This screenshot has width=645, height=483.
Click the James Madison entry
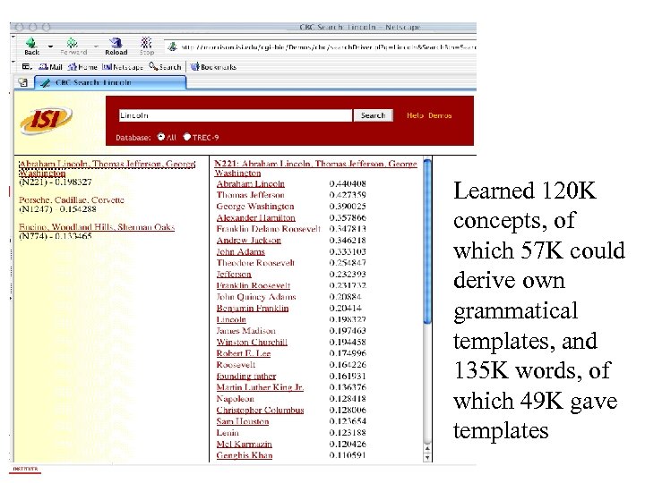pos(246,331)
